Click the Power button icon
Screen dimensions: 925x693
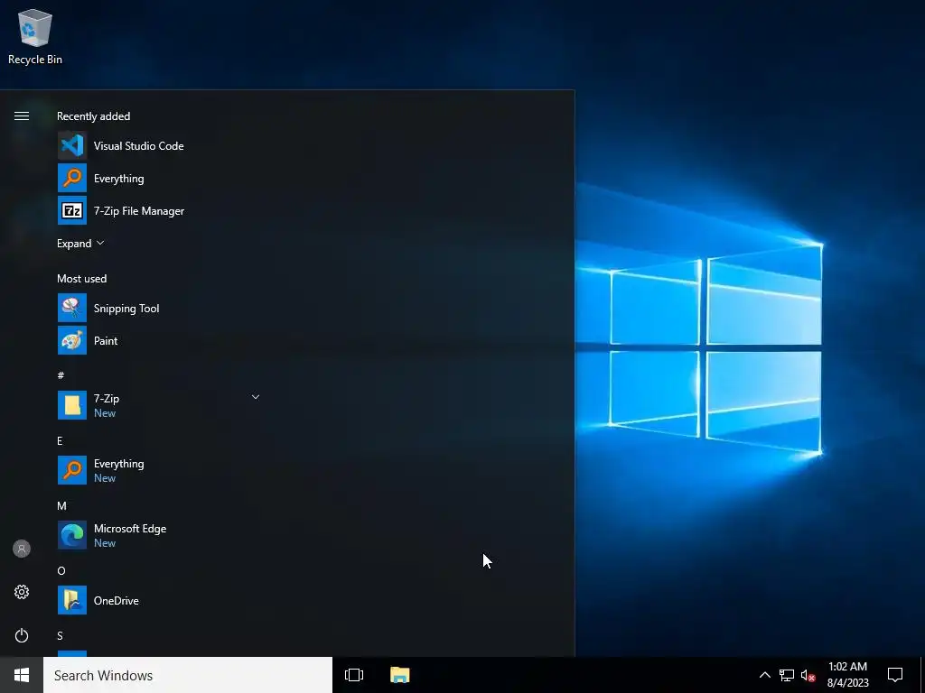pos(22,635)
